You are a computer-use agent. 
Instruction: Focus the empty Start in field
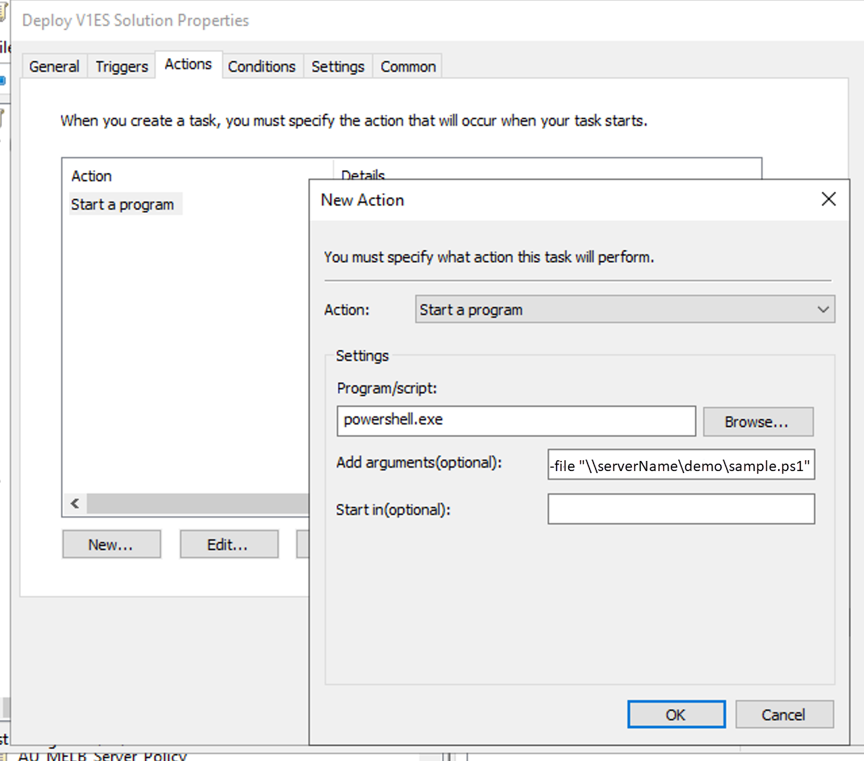(681, 509)
